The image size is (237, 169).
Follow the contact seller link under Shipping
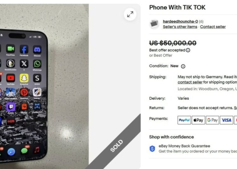coord(190,82)
